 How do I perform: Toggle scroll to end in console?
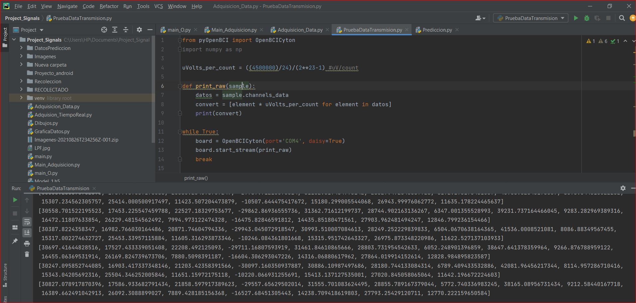pyautogui.click(x=27, y=233)
